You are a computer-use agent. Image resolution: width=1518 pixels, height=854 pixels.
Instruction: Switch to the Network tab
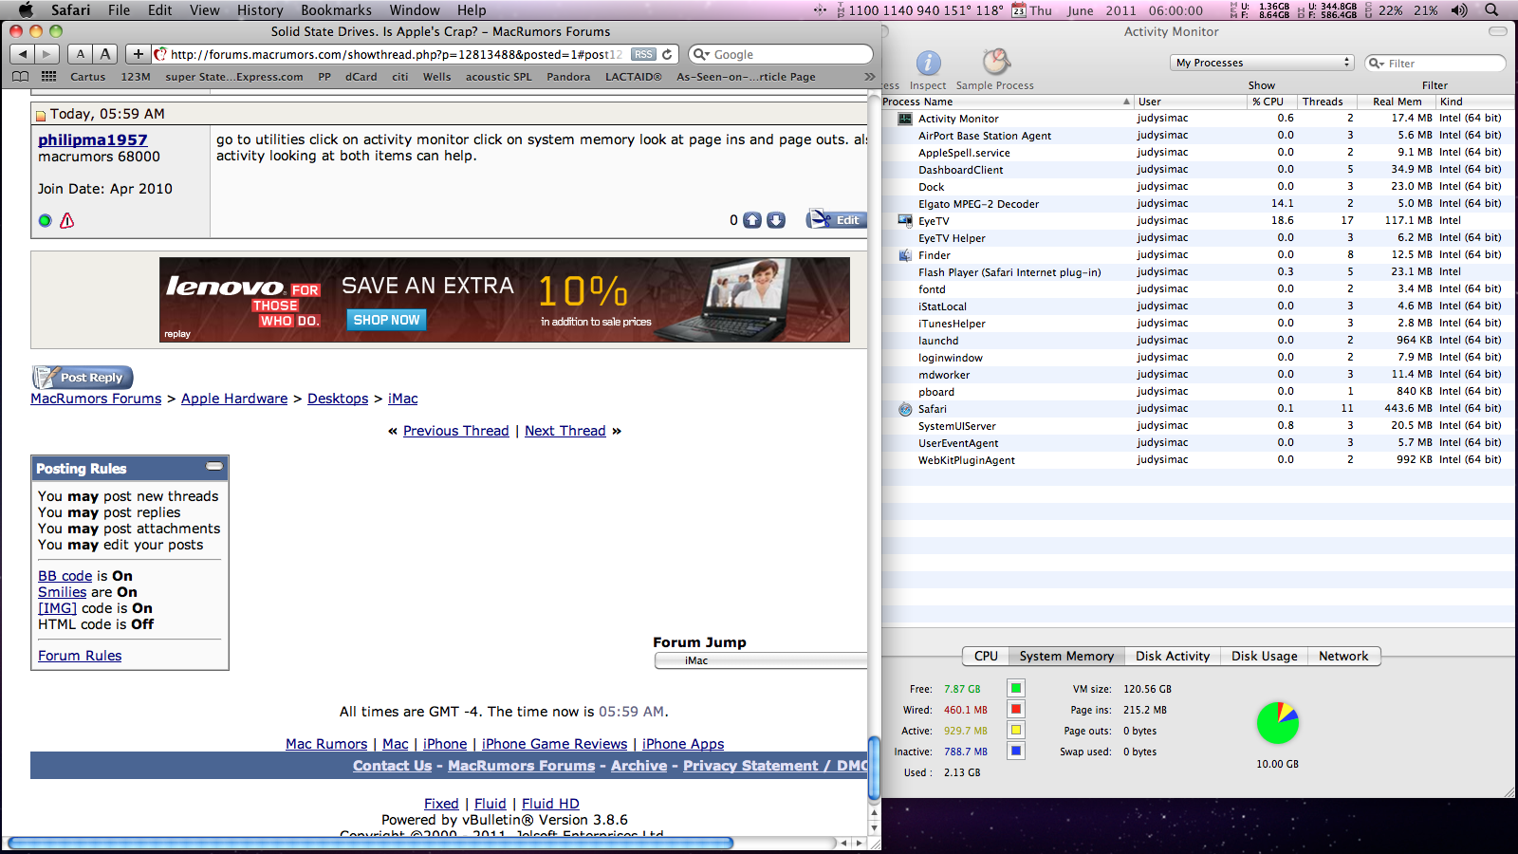pyautogui.click(x=1344, y=656)
